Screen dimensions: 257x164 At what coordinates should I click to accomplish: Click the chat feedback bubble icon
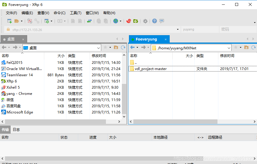[162, 21]
